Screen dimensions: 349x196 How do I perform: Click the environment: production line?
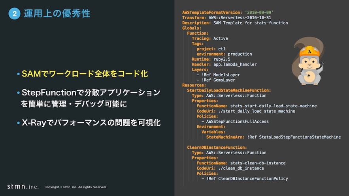click(224, 54)
